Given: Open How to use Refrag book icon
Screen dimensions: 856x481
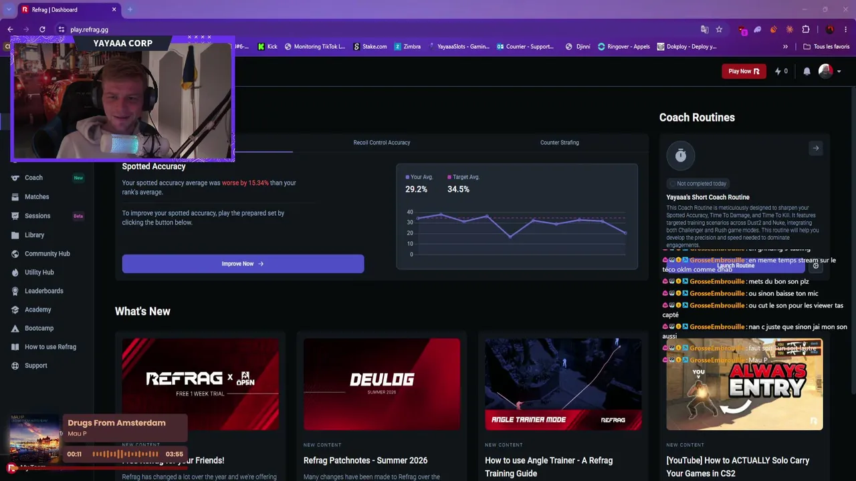Looking at the screenshot, I should point(15,347).
